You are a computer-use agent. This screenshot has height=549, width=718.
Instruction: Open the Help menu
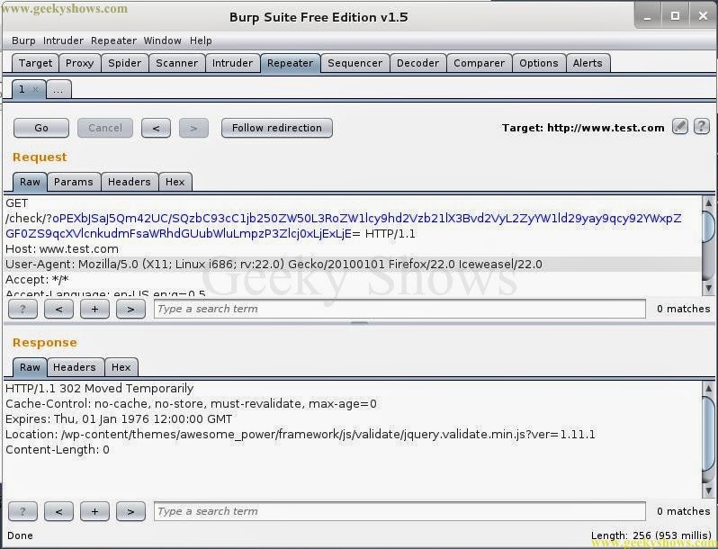point(201,40)
